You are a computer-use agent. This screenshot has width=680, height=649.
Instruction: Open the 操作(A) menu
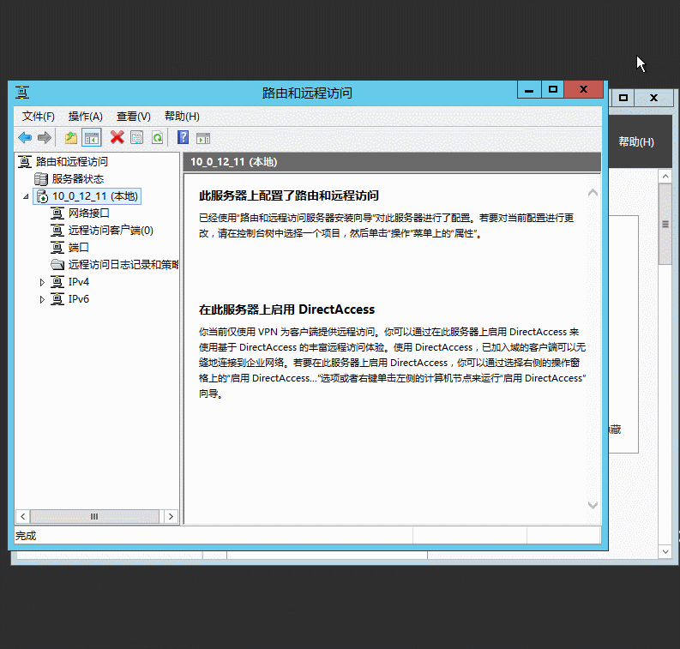(x=85, y=117)
